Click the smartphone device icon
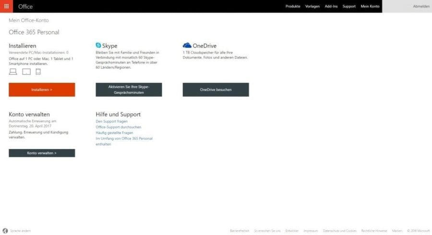Image resolution: width=432 pixels, height=235 pixels. [x=38, y=71]
